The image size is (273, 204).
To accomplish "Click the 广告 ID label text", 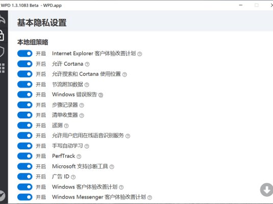I will tap(61, 176).
